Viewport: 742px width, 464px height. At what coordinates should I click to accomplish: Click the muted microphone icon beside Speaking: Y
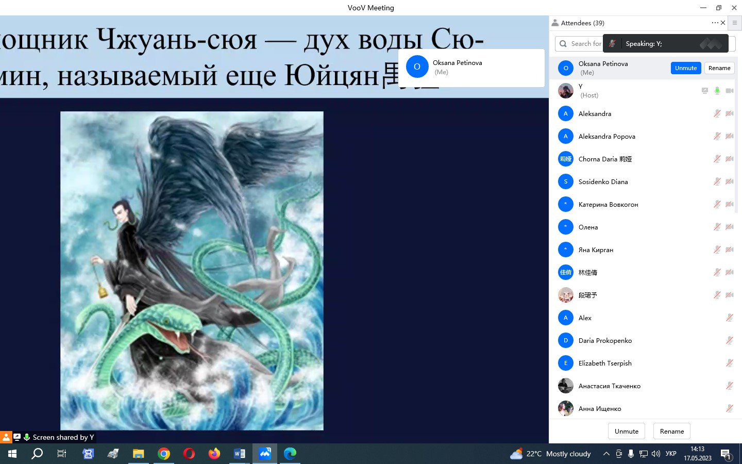coord(612,44)
